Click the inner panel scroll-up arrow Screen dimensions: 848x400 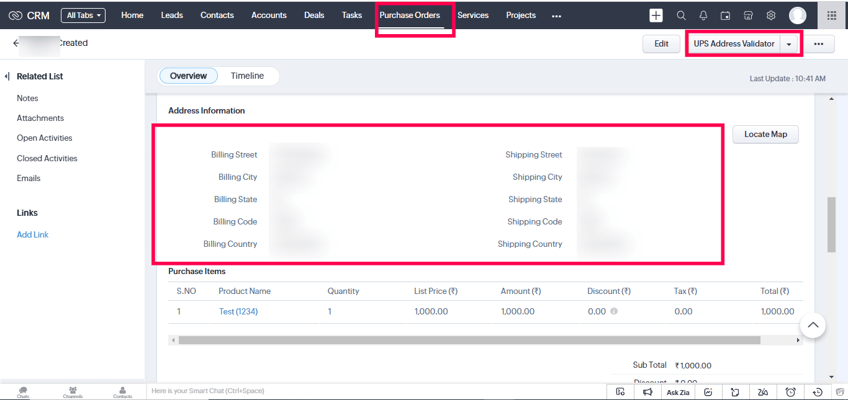[831, 98]
